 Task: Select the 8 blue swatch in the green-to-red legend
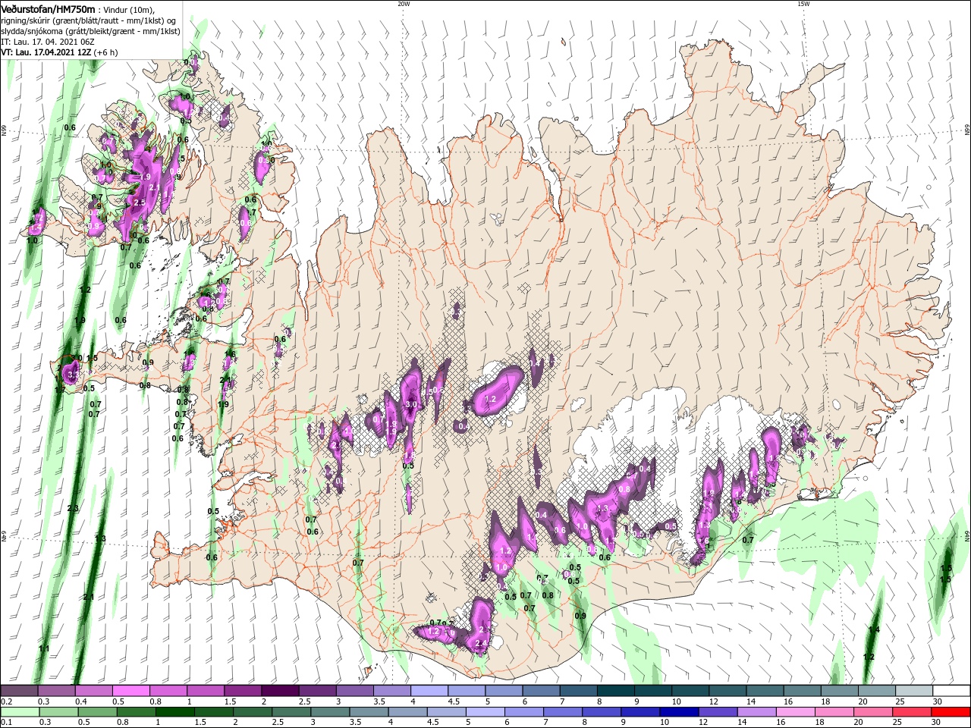(601, 712)
